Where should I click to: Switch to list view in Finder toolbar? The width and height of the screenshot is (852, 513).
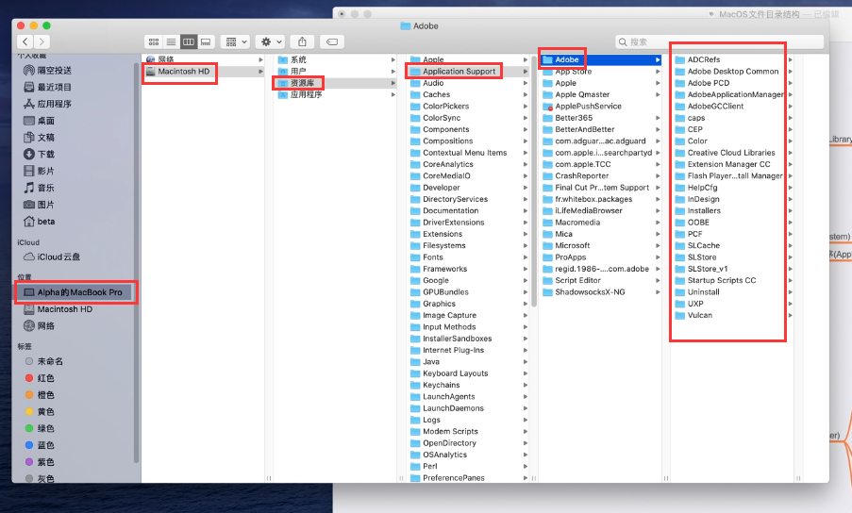tap(171, 41)
